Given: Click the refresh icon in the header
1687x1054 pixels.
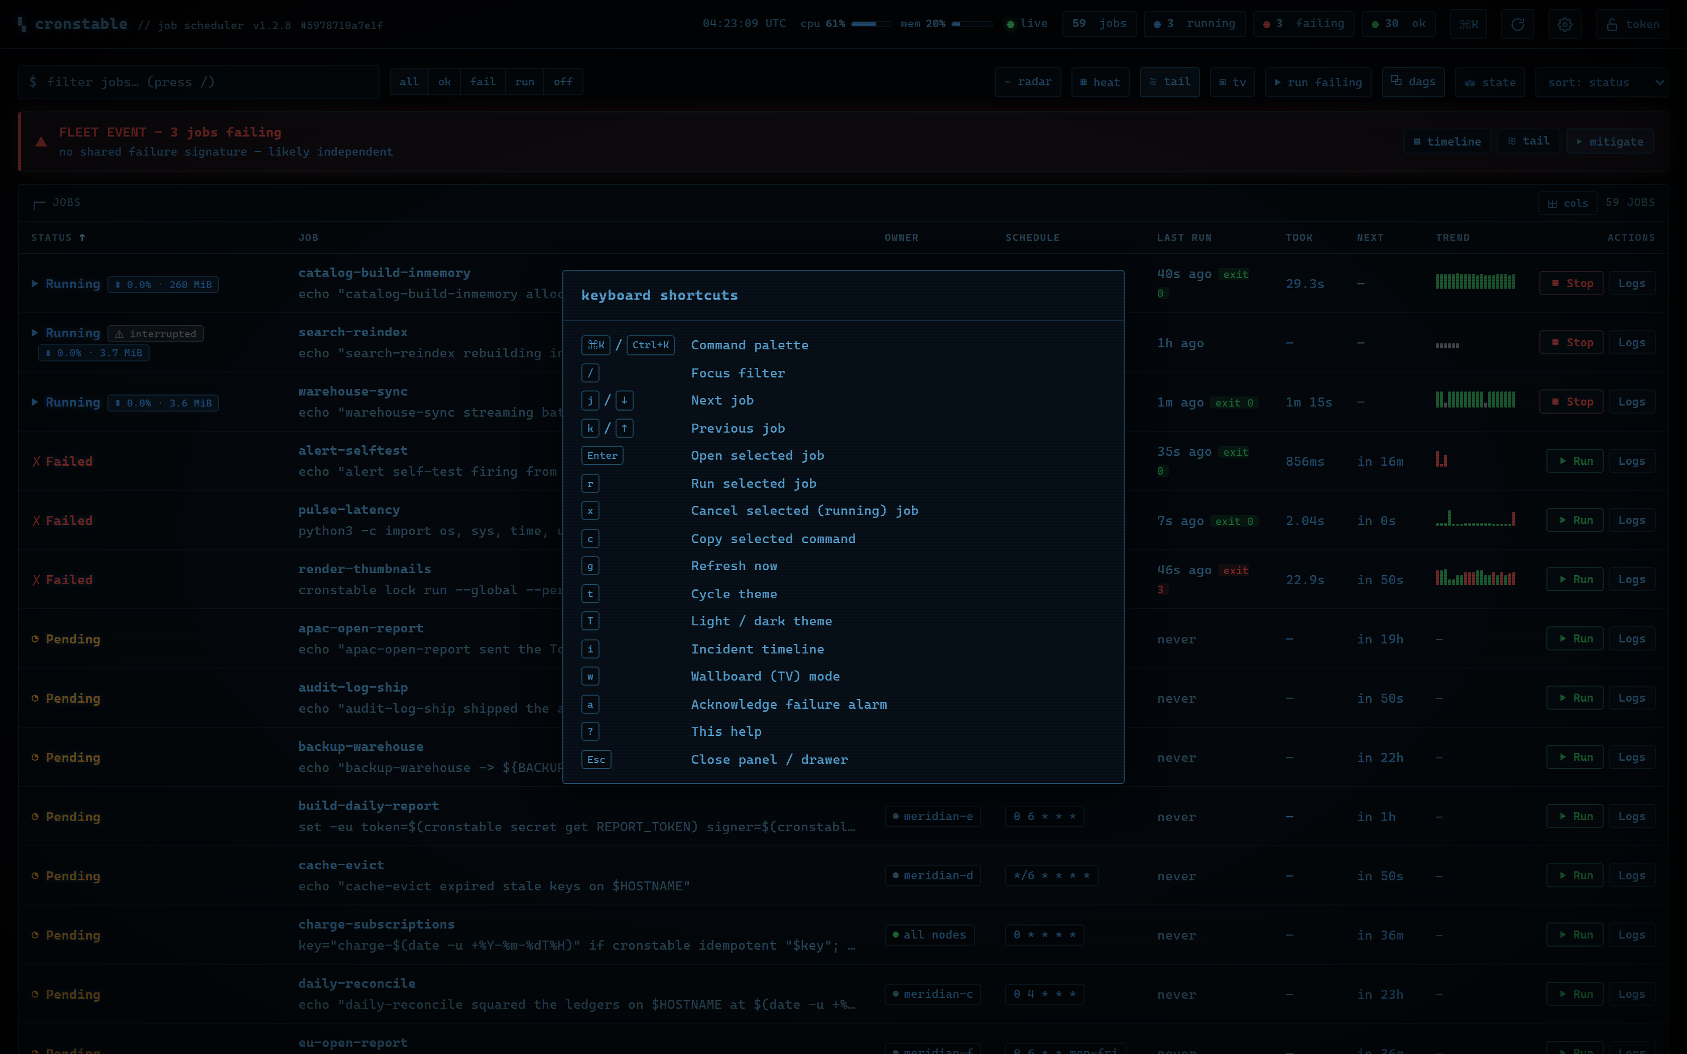Looking at the screenshot, I should [1517, 25].
